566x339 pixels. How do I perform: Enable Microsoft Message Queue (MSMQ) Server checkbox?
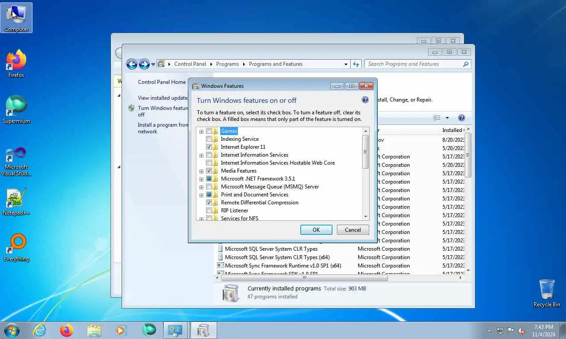[209, 187]
